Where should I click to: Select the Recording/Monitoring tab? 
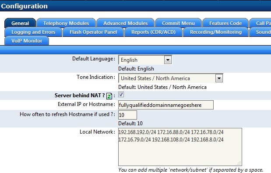[x=216, y=32]
